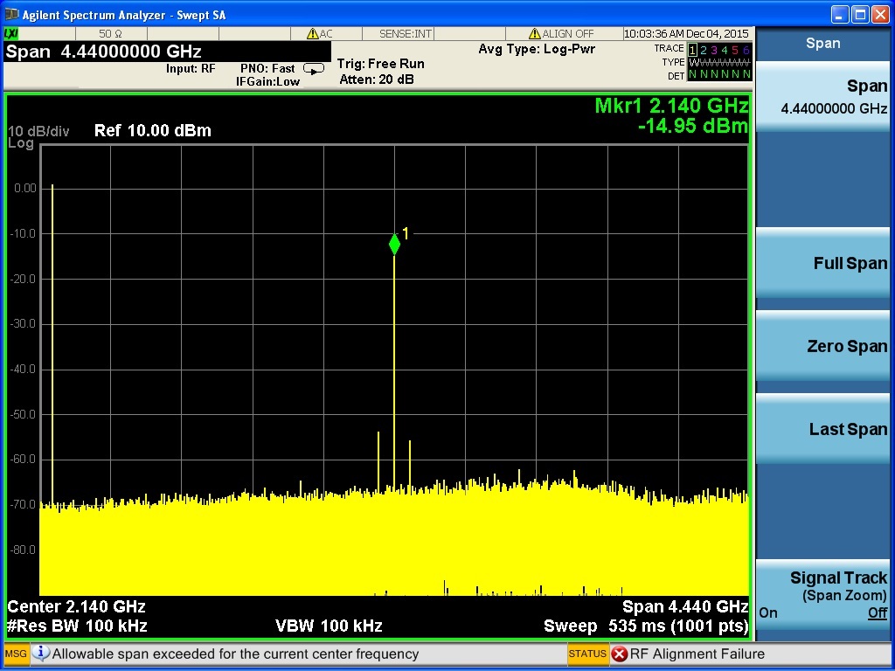Click the yellow STATUS label in status bar

pos(586,654)
